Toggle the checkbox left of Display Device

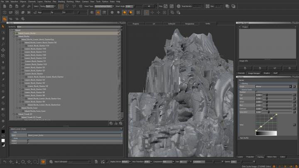[x=108, y=161]
